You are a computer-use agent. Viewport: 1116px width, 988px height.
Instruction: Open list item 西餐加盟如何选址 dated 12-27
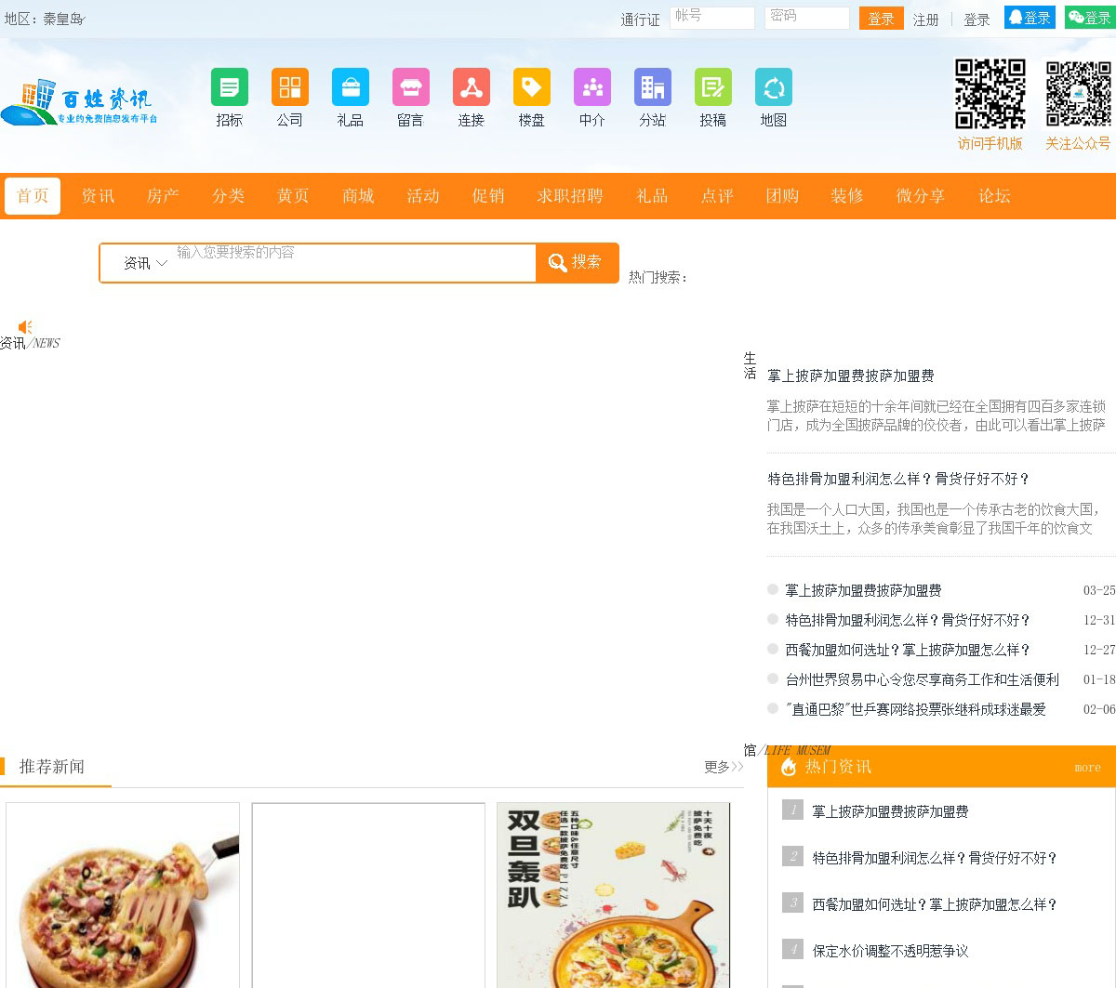pos(909,650)
